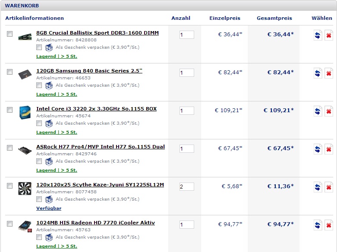
Task: Refresh ASRock H77 row with arrows icon
Action: tap(318, 149)
